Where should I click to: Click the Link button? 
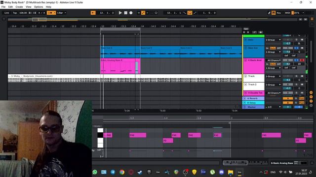tap(6, 13)
